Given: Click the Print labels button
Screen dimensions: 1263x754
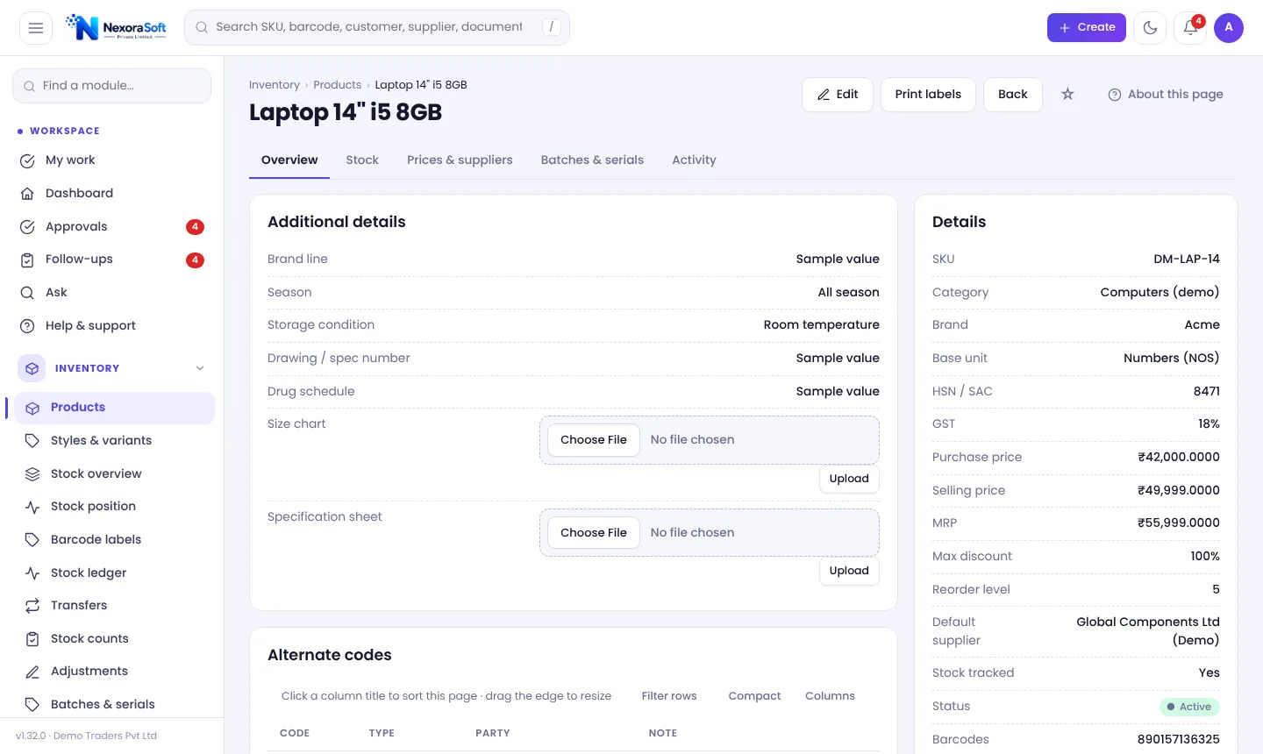Looking at the screenshot, I should click(x=928, y=95).
